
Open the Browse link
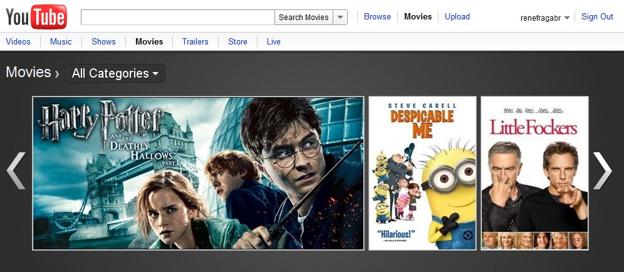[377, 17]
